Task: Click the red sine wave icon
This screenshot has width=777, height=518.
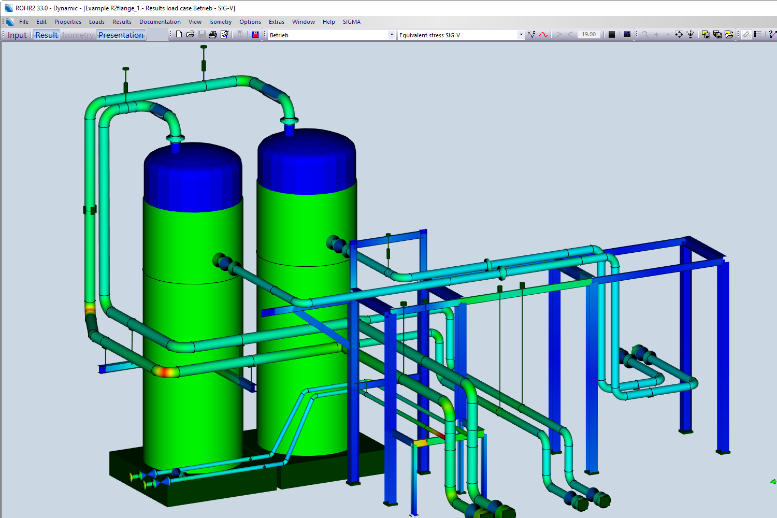Action: coord(543,35)
